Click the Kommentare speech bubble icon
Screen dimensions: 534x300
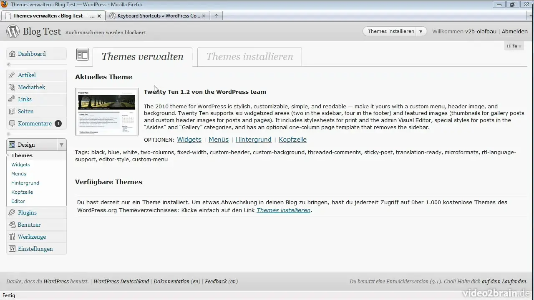coord(12,123)
